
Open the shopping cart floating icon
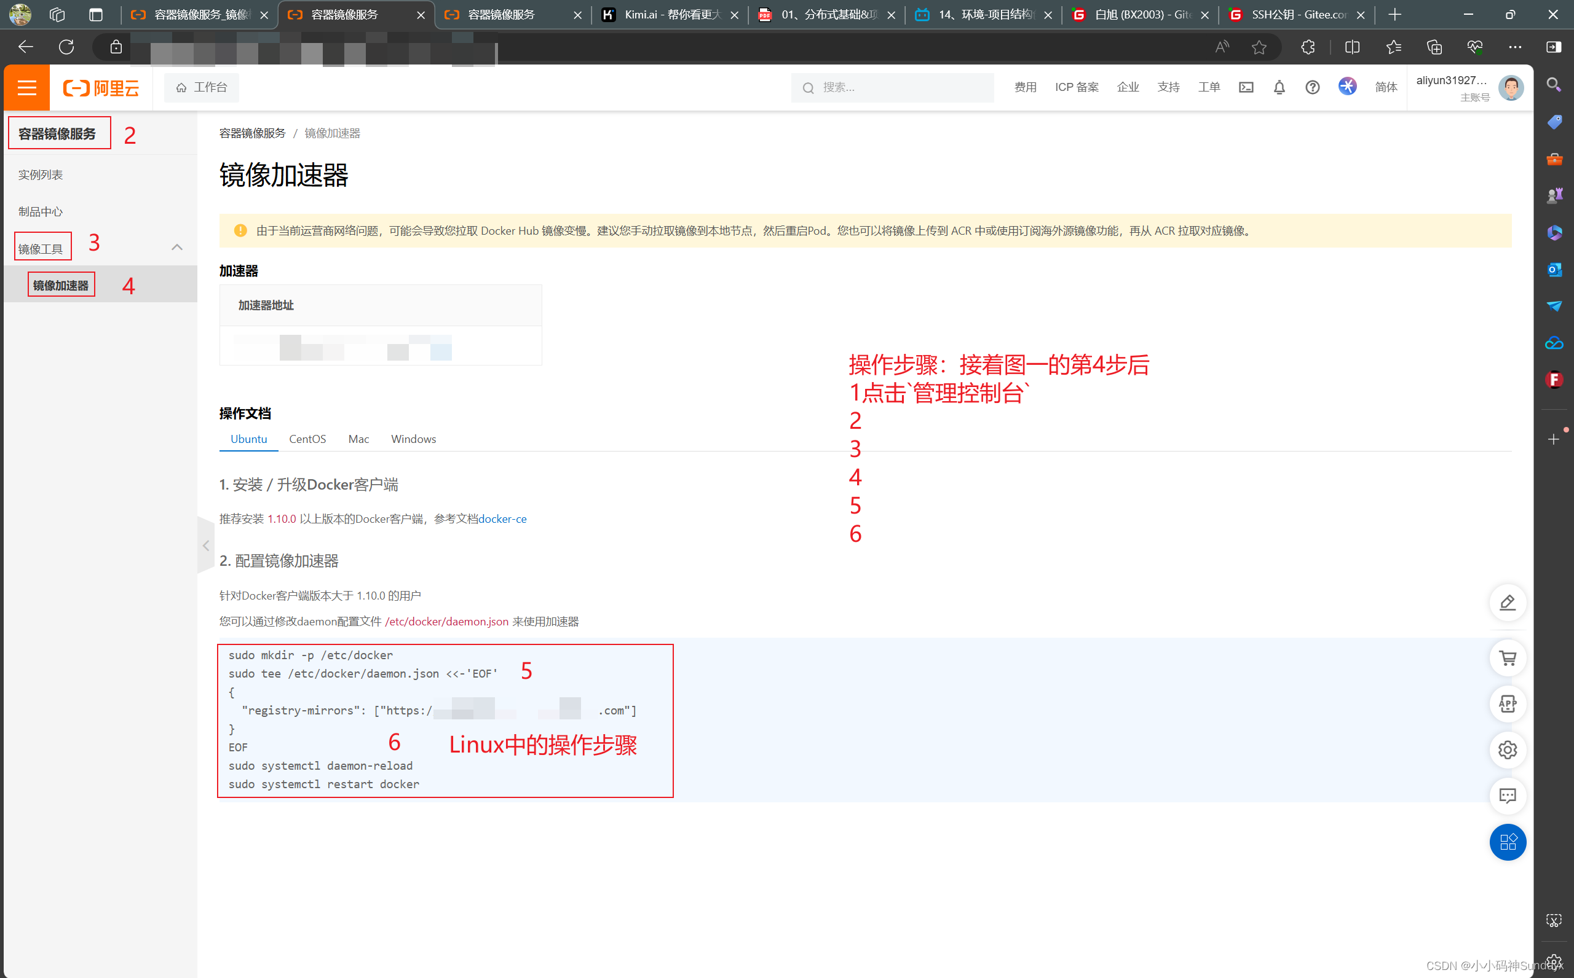coord(1508,658)
